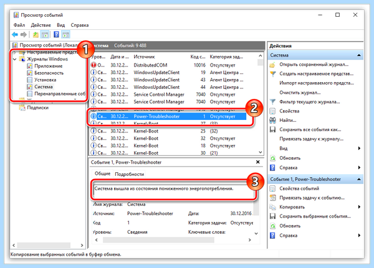Click the Back arrow toolbar icon
The width and height of the screenshot is (374, 268).
click(15, 35)
